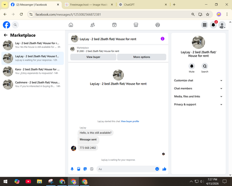Open the Facebook menu grid icon
232x186 pixels.
(x=205, y=25)
